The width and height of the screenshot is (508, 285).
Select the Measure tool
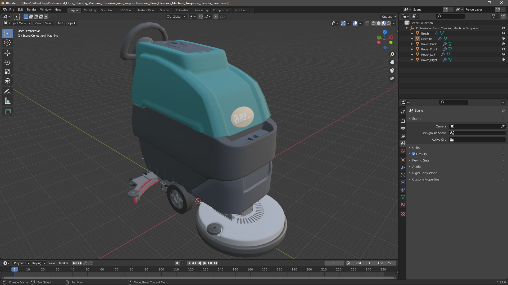(x=7, y=101)
